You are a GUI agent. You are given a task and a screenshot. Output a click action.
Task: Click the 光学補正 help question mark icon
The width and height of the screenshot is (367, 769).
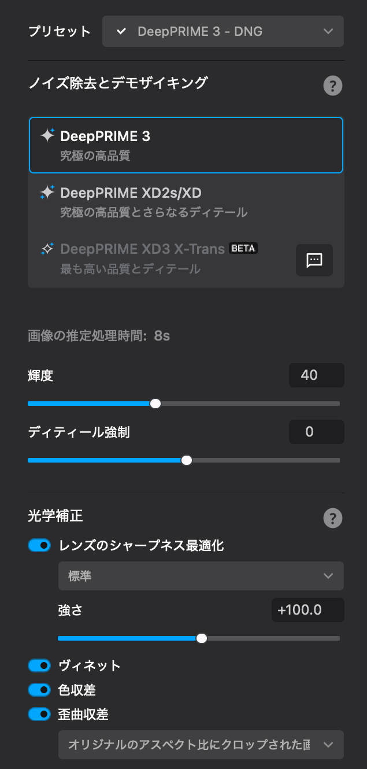point(332,519)
